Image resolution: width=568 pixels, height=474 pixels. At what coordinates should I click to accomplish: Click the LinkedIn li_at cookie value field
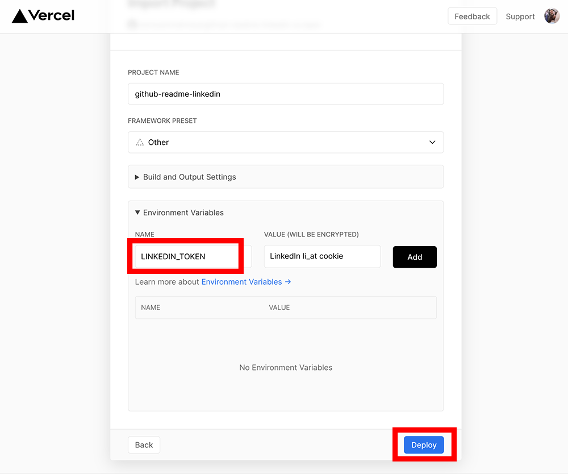click(322, 256)
